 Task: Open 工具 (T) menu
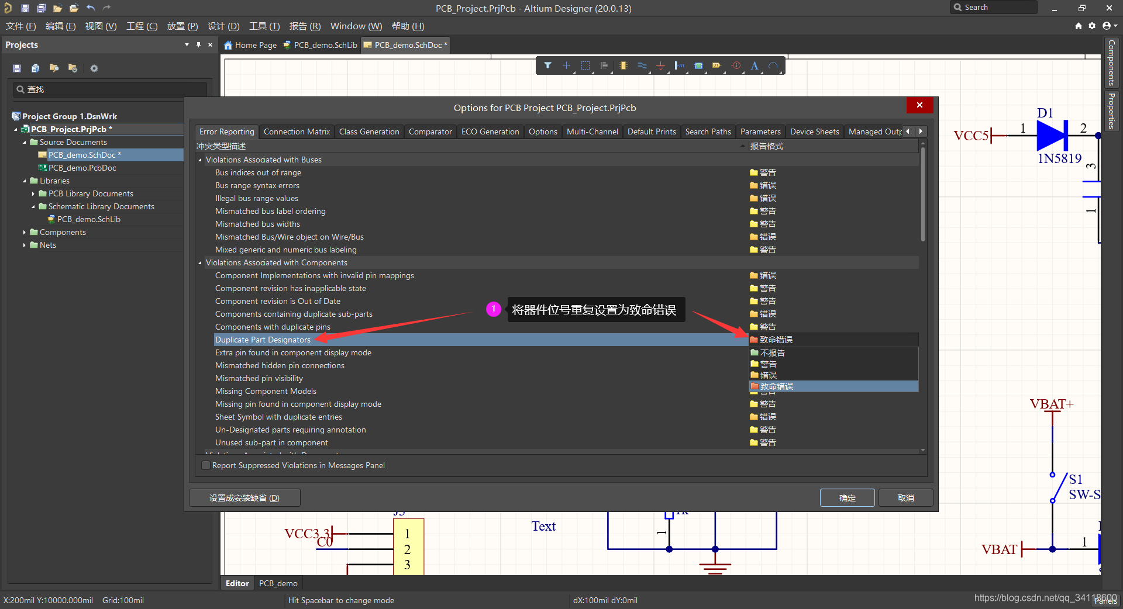(264, 26)
